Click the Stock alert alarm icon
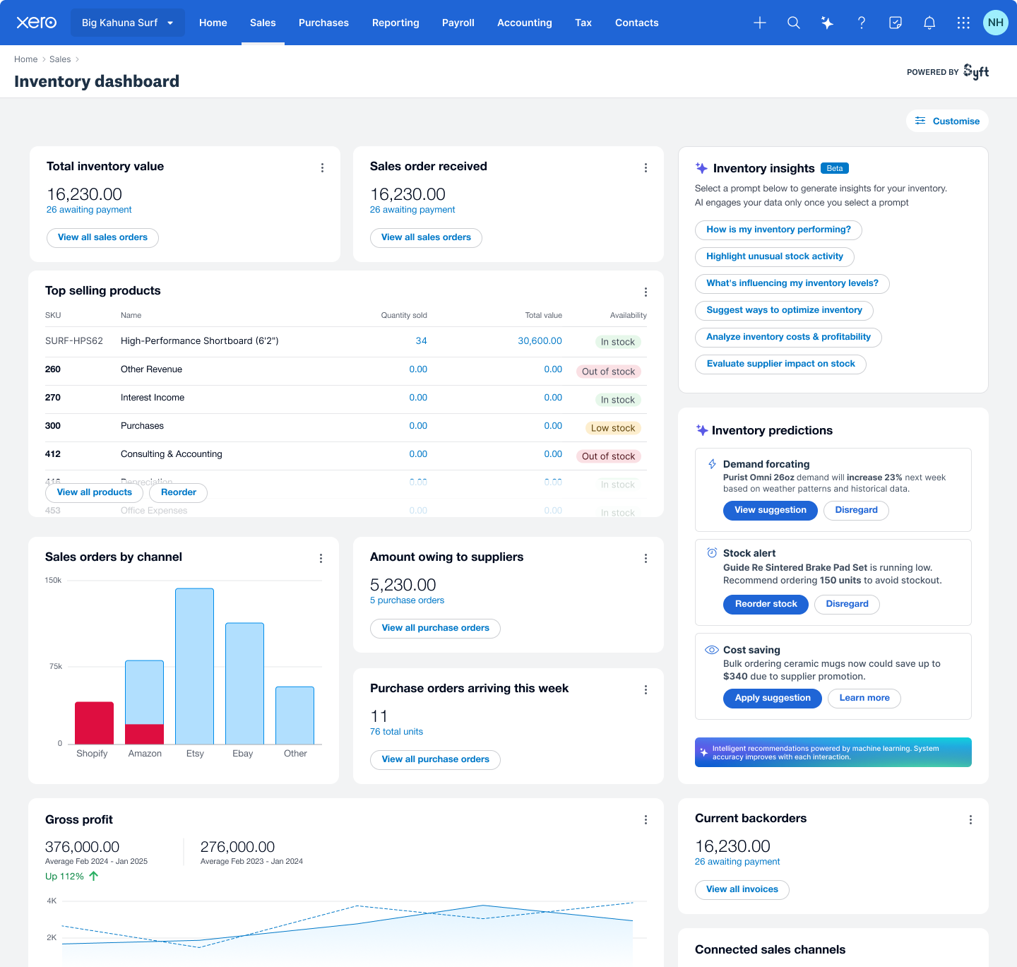The height and width of the screenshot is (967, 1017). (712, 553)
